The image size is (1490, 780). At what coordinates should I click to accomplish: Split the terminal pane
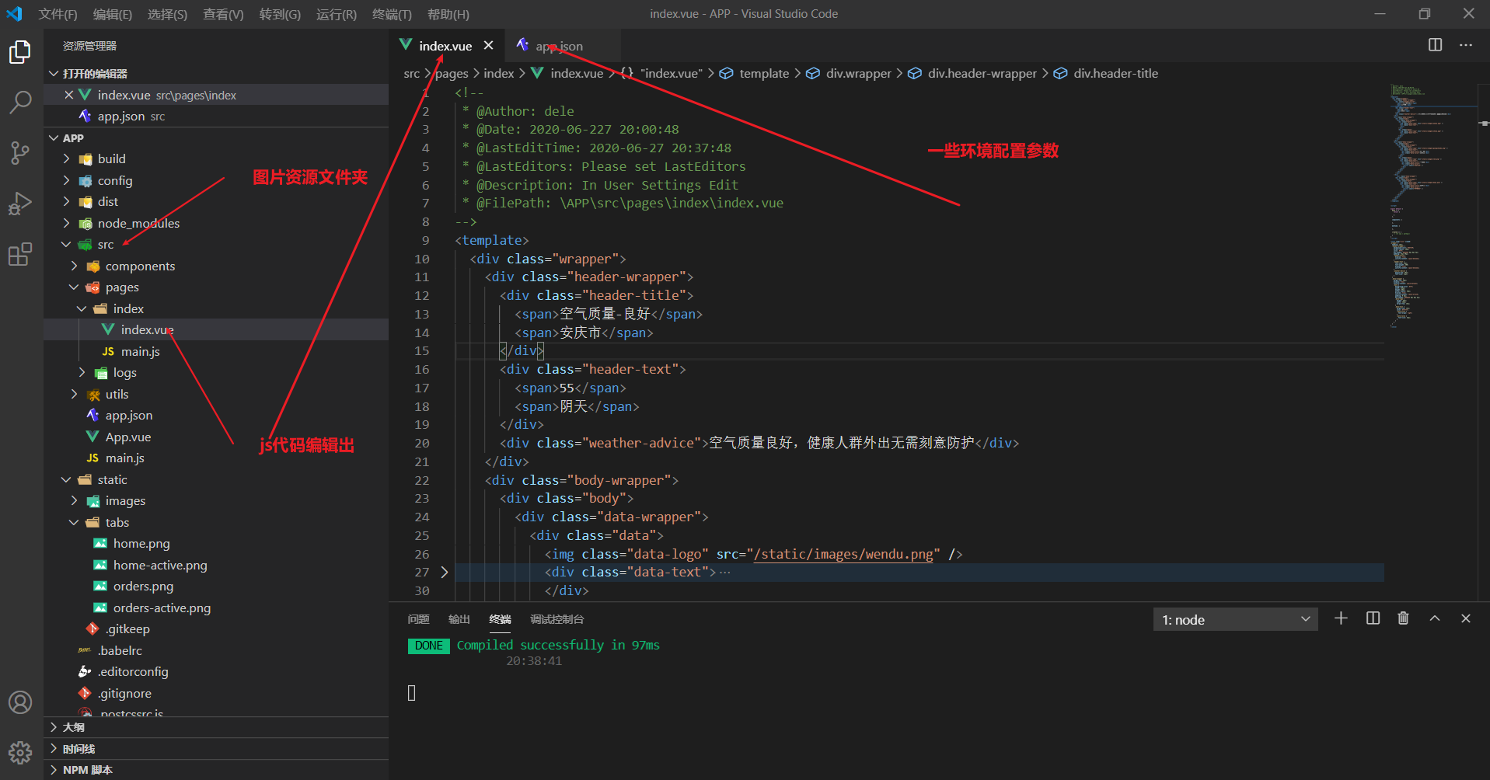(x=1373, y=618)
